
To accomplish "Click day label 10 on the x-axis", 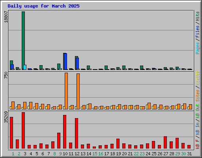I will coord(65,154).
